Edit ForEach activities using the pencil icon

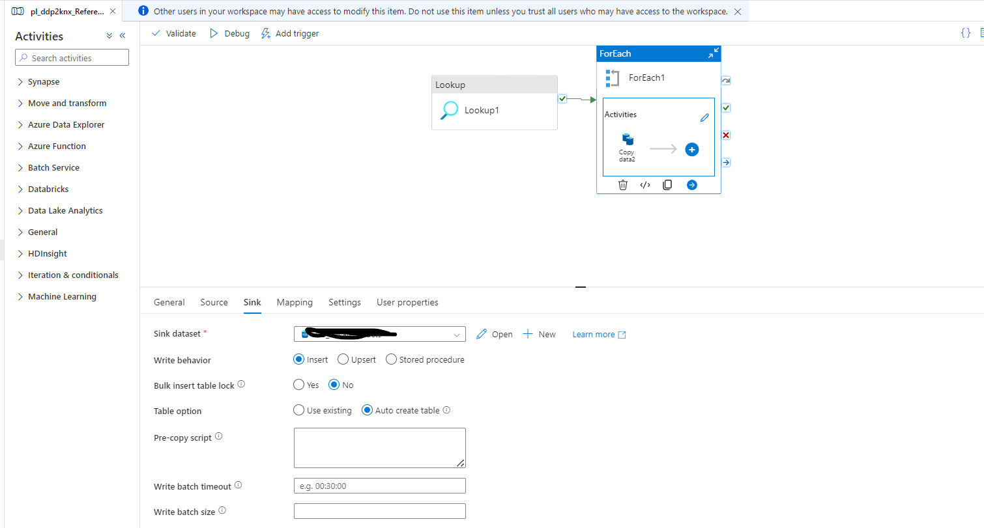click(704, 117)
